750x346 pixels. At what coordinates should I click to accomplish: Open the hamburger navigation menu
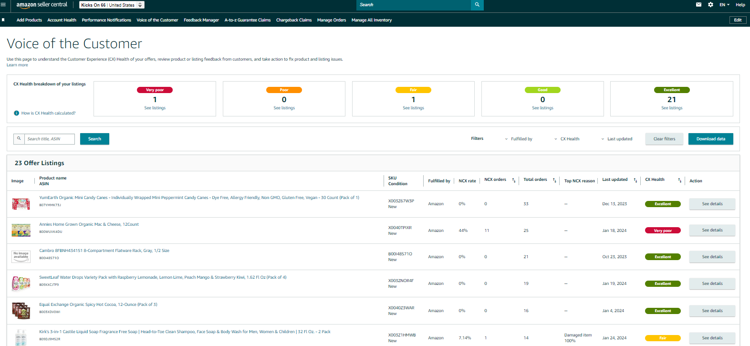(x=3, y=5)
